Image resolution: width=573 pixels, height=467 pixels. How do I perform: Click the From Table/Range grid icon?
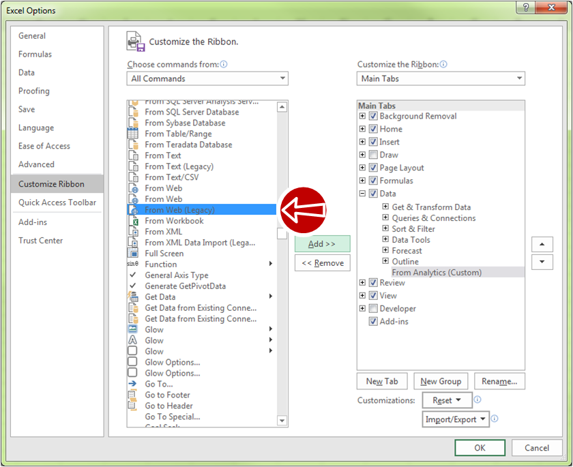pos(133,134)
